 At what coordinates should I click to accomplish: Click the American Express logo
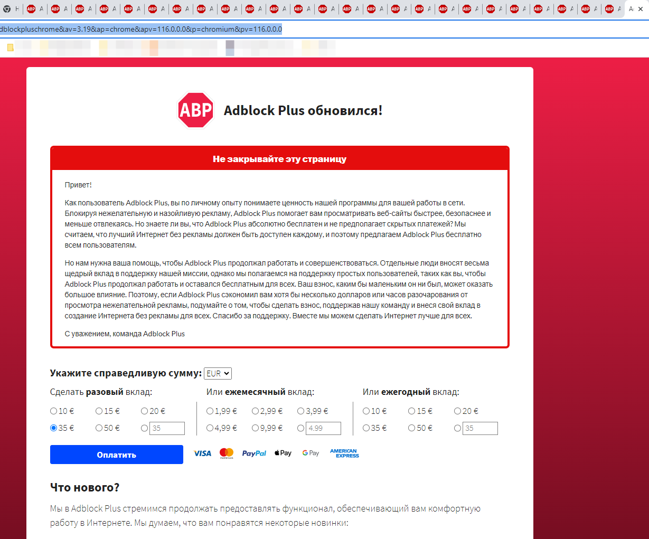point(344,453)
